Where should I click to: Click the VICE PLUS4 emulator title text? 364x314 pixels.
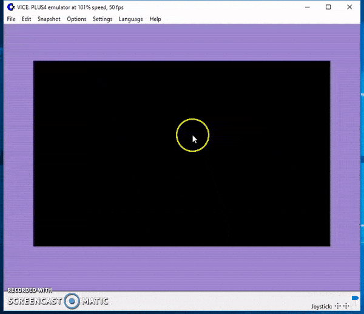[x=70, y=7]
